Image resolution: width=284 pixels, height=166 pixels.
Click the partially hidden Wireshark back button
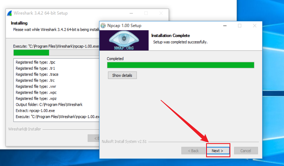point(93,138)
